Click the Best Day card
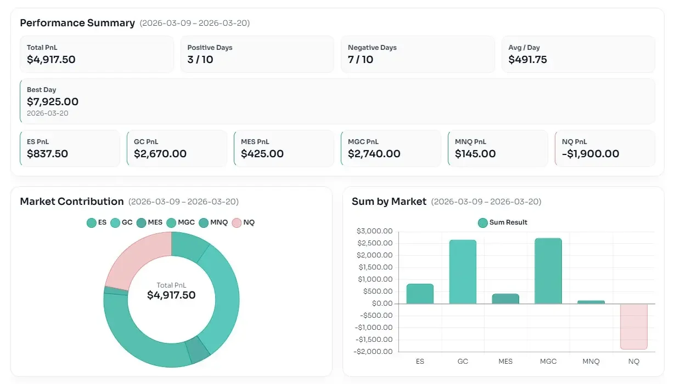This screenshot has height=384, width=675. tap(337, 101)
